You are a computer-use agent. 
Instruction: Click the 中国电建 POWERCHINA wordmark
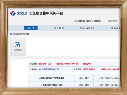22,14
